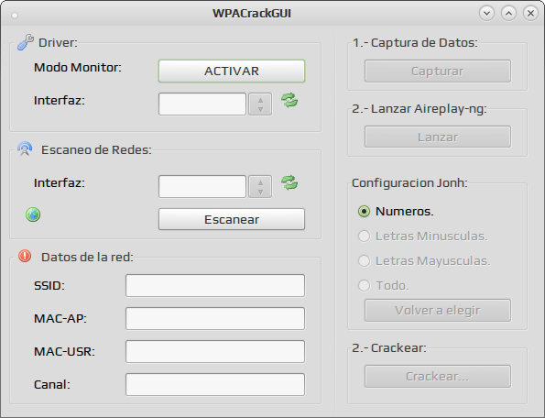
Task: Click the WPACrackGUI title text
Action: [252, 13]
